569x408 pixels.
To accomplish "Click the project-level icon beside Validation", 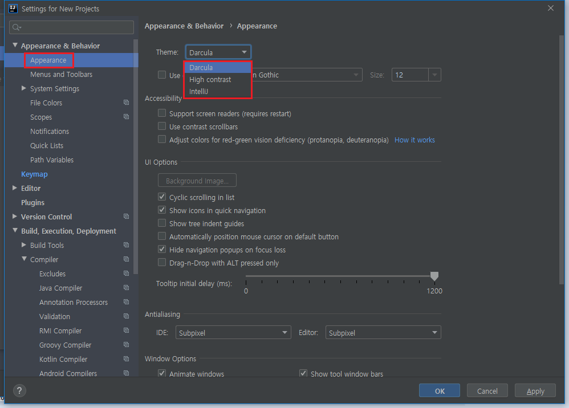I will click(126, 316).
